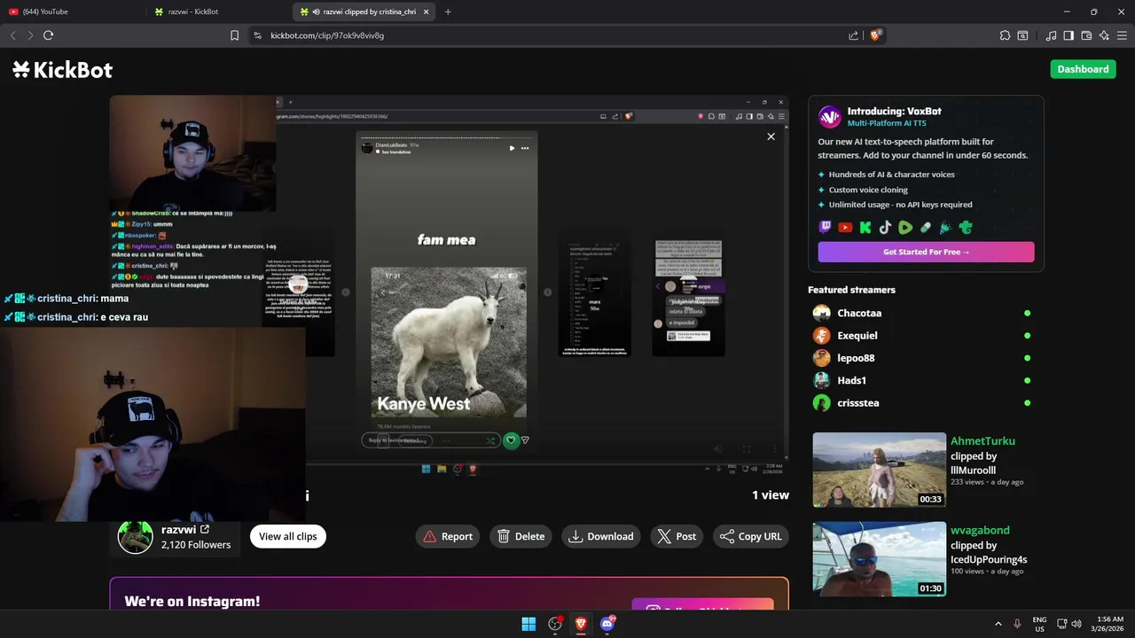Click the share page icon in address bar
The image size is (1135, 638).
pos(853,35)
